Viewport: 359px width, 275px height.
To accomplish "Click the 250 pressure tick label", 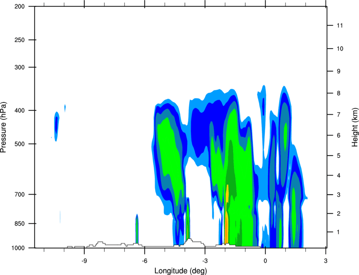I will click(x=19, y=40).
